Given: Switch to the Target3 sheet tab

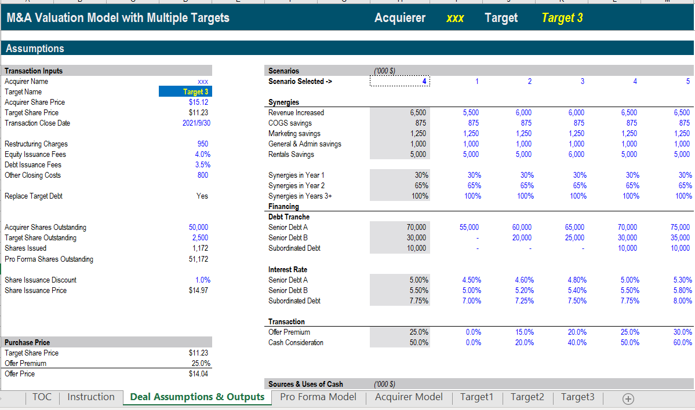Looking at the screenshot, I should (x=577, y=397).
